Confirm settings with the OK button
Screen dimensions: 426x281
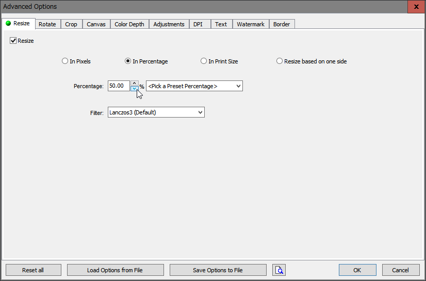click(x=357, y=270)
